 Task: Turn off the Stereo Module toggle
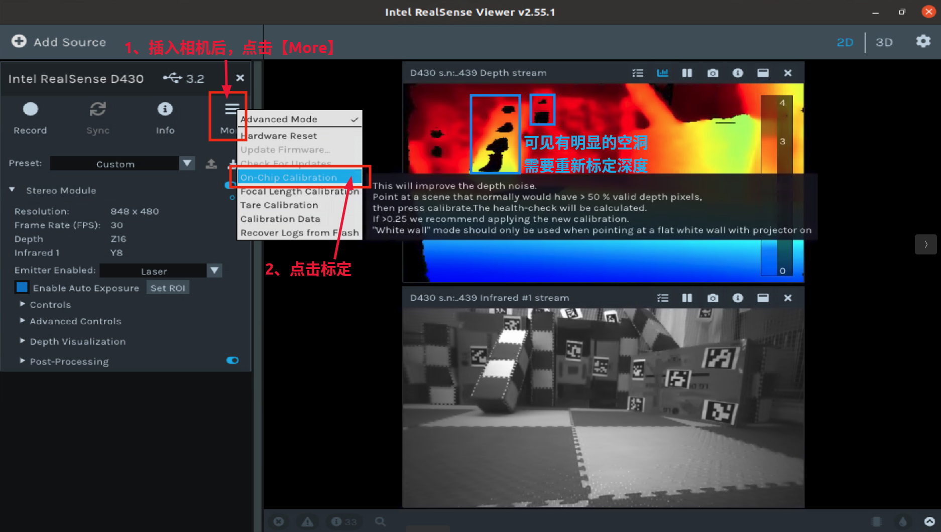click(231, 185)
